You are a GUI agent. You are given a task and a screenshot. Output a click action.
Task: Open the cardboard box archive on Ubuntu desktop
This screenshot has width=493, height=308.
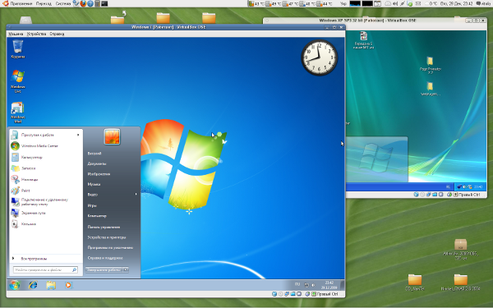click(x=461, y=250)
